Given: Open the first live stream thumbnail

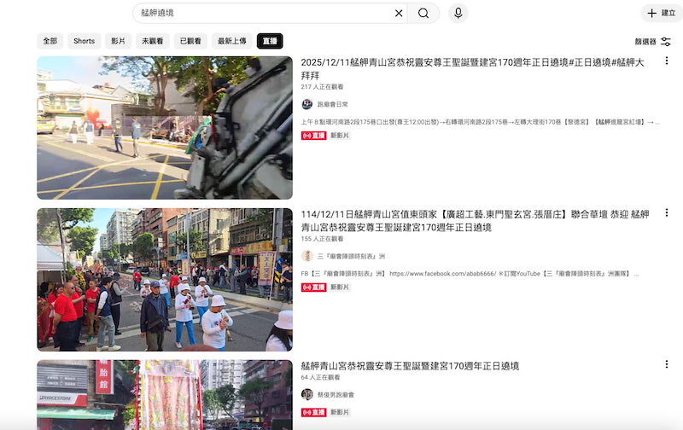Looking at the screenshot, I should (165, 128).
